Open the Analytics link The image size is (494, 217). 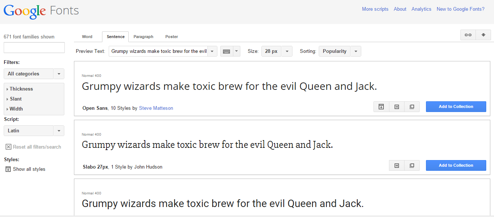422,9
